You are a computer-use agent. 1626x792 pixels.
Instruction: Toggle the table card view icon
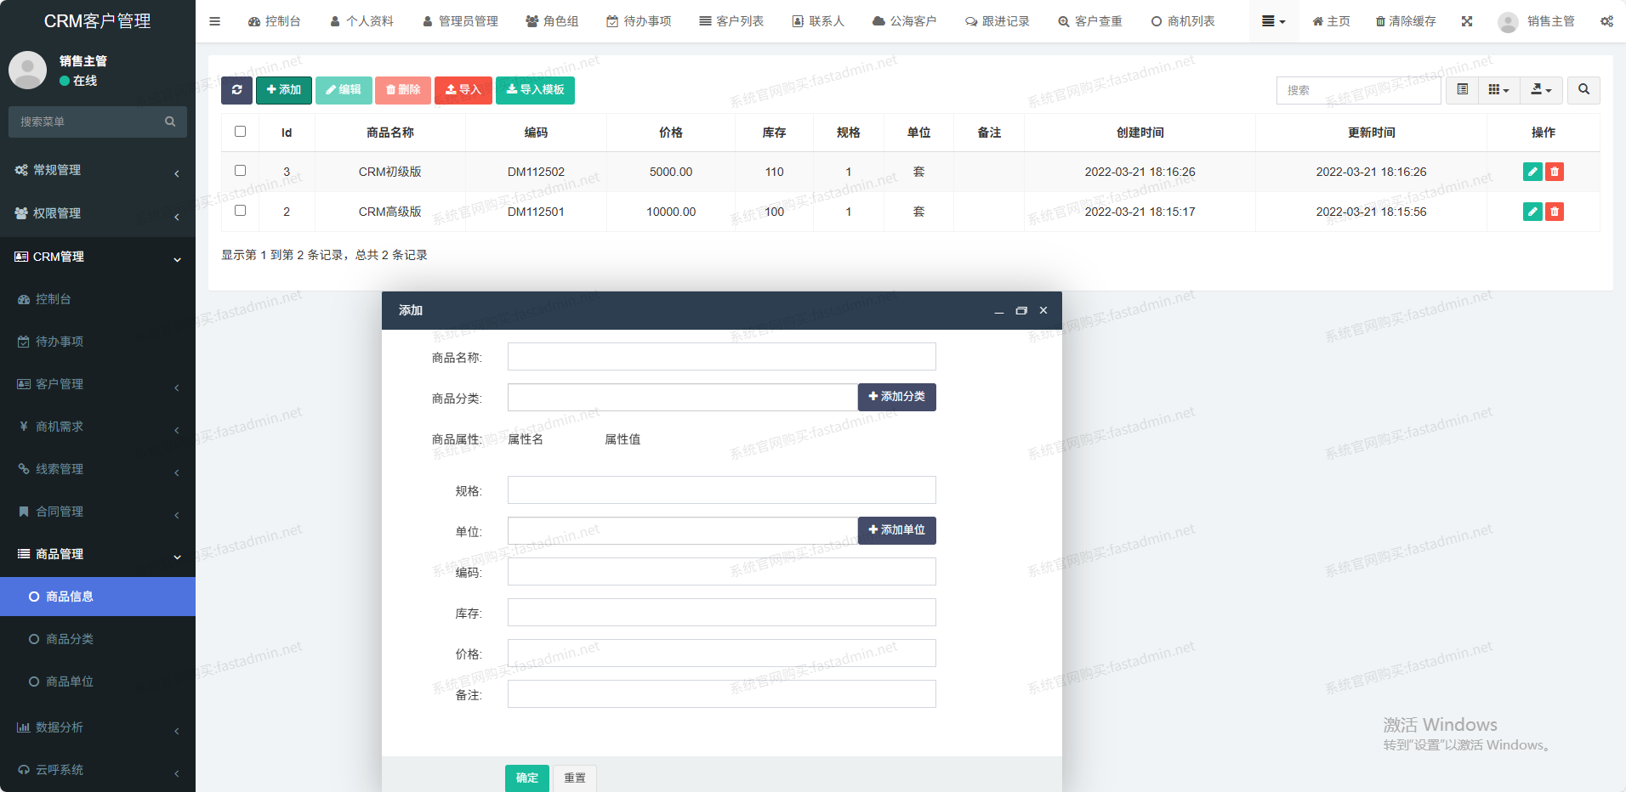[1462, 90]
